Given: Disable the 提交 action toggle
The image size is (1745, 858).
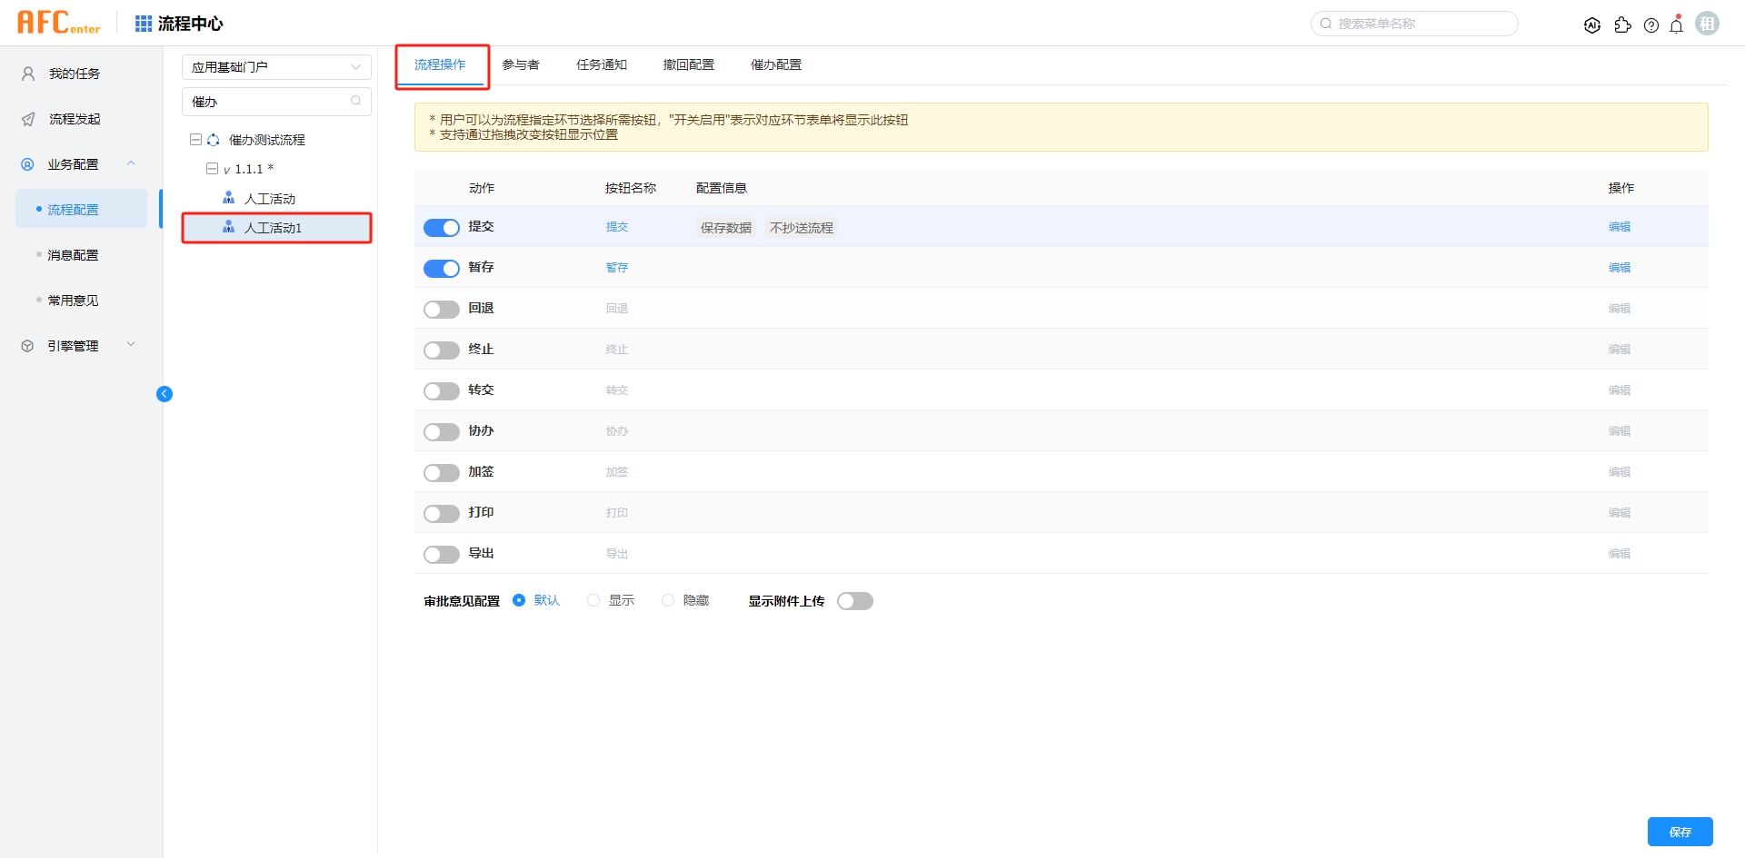Looking at the screenshot, I should [x=442, y=228].
